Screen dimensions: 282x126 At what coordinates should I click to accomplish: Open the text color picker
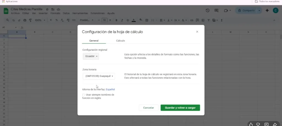(134, 20)
